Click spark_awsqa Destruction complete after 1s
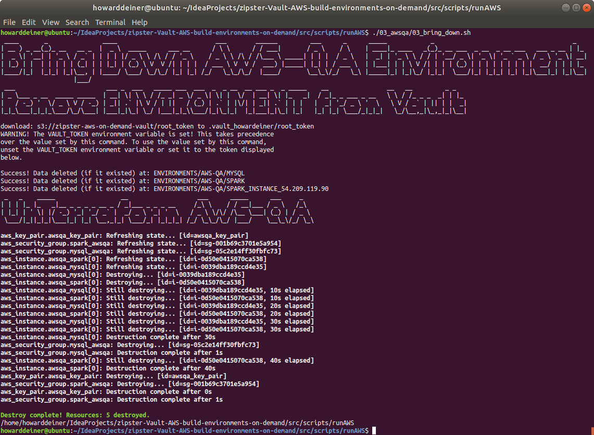 (x=112, y=400)
